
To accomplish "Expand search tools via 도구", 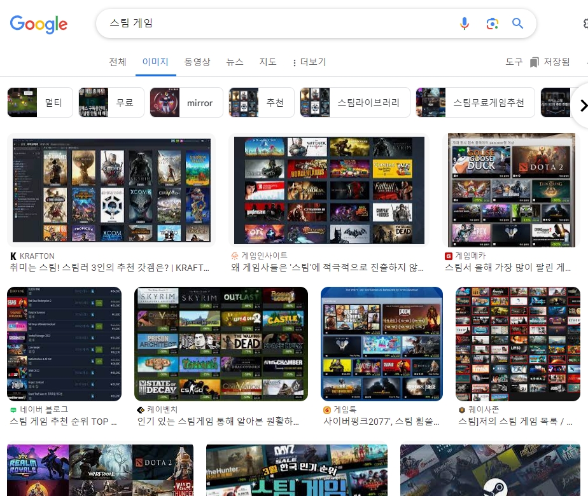I will click(514, 62).
